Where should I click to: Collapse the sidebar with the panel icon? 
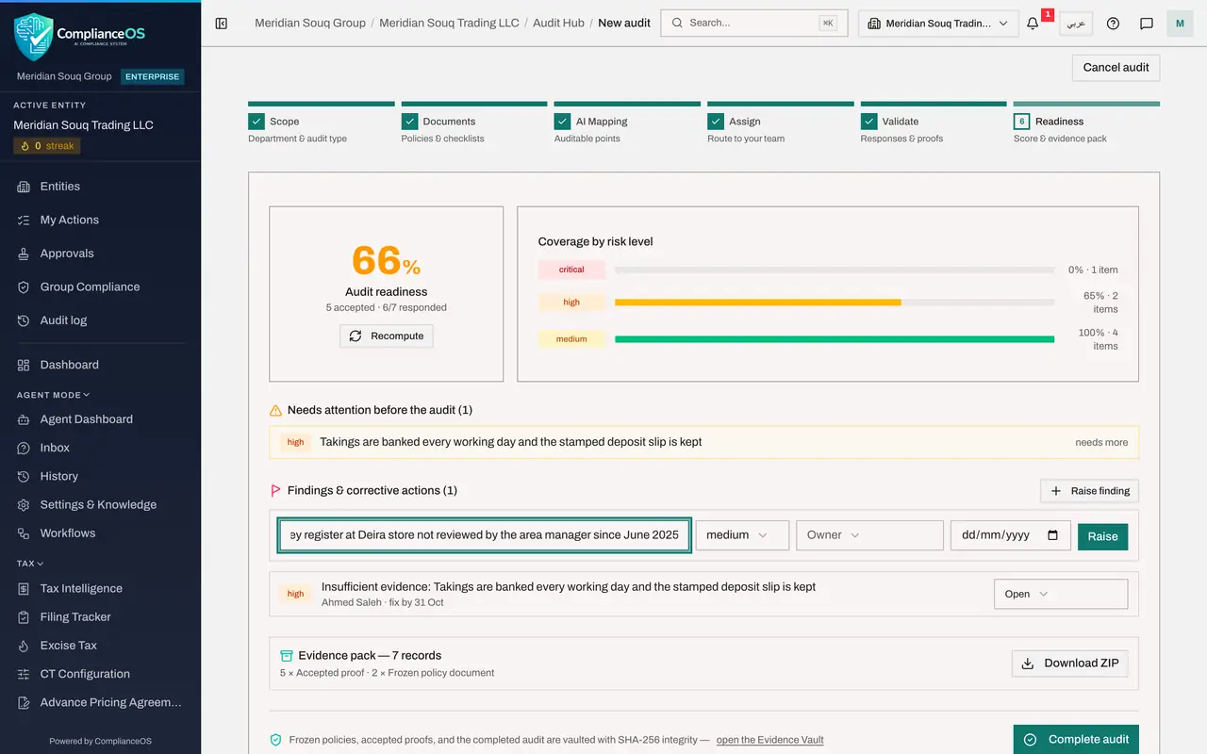point(222,23)
